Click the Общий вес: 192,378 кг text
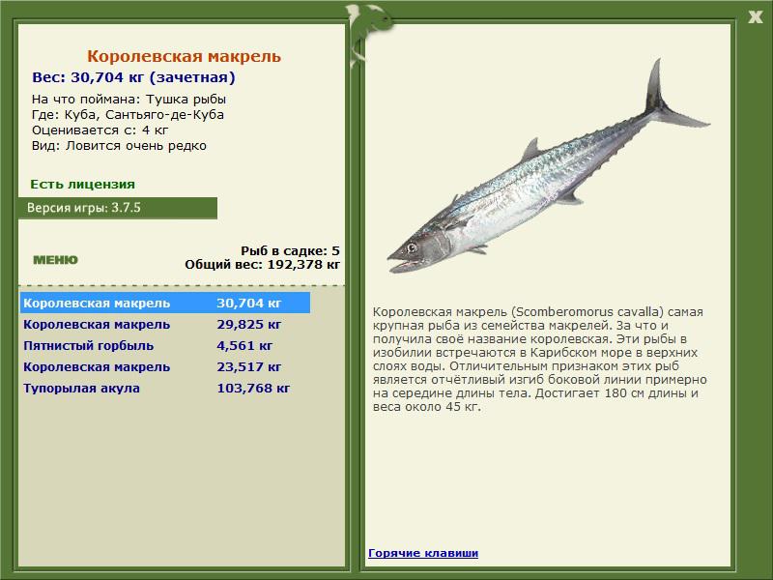This screenshot has width=773, height=580. coord(262,264)
